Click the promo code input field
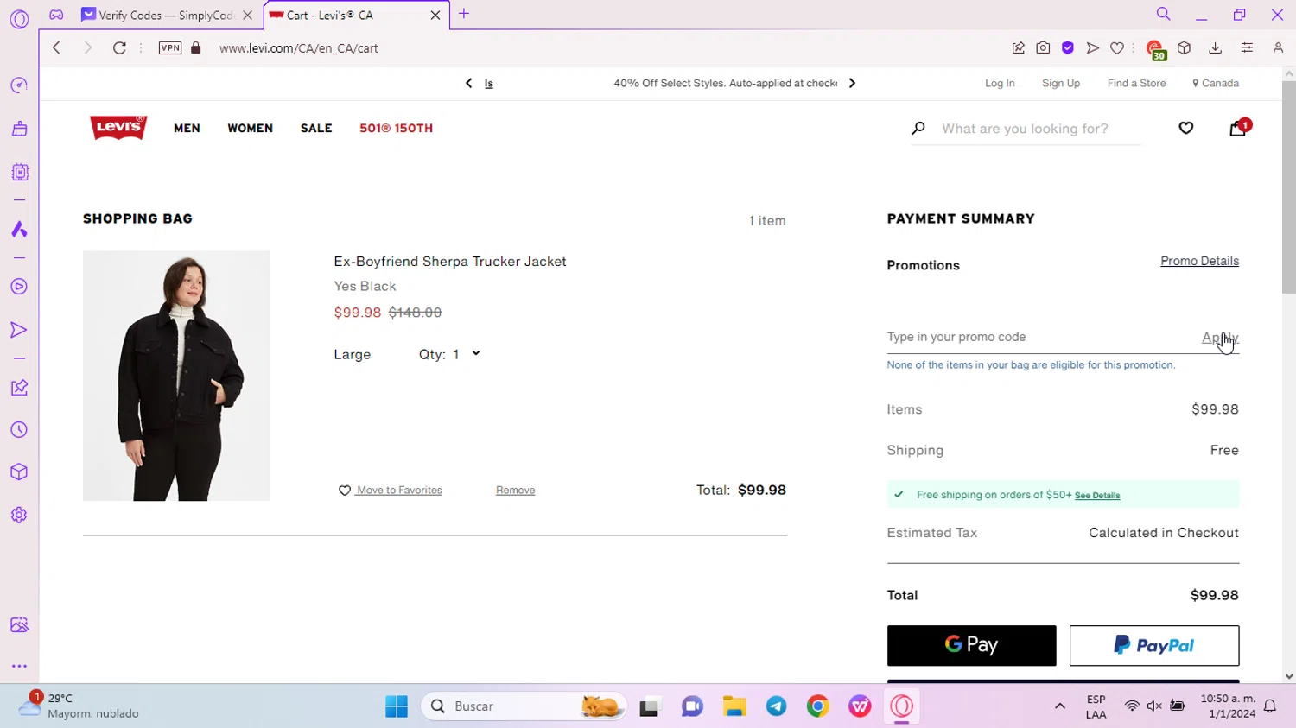This screenshot has width=1296, height=728. coord(1041,337)
